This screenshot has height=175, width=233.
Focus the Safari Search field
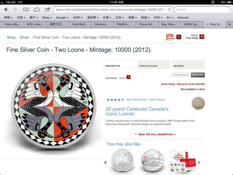pyautogui.click(x=202, y=10)
